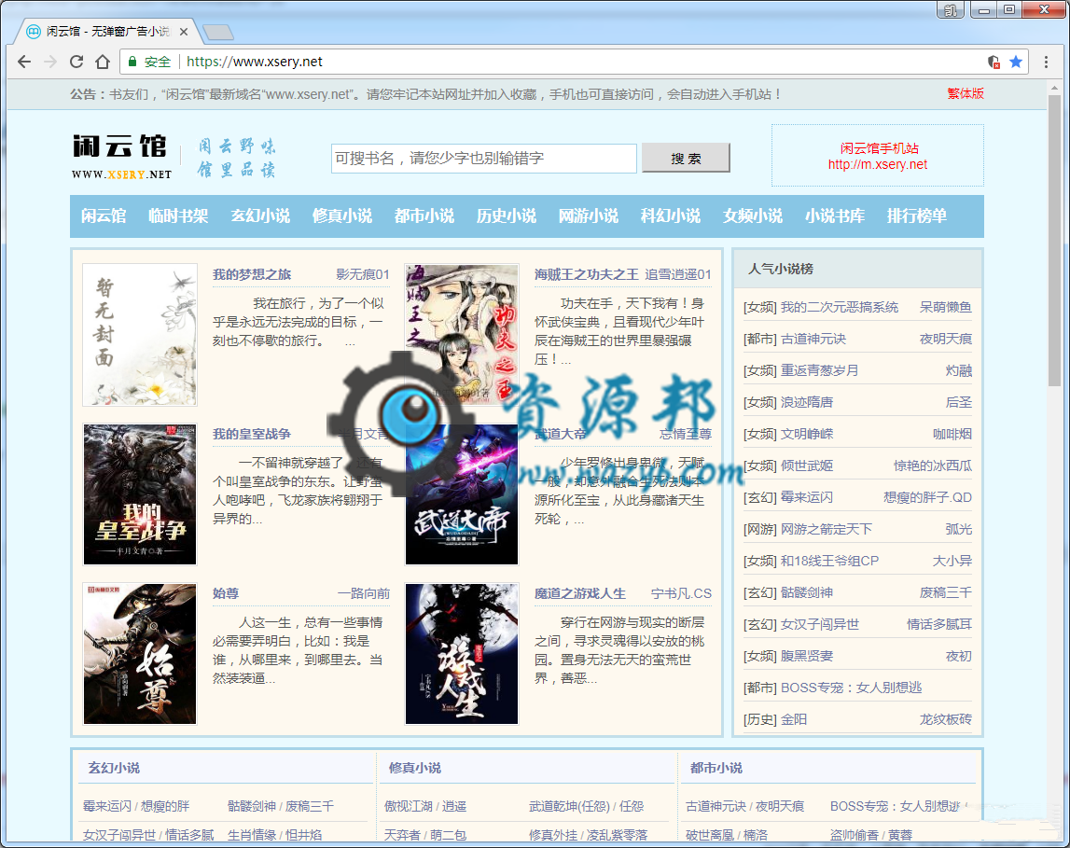This screenshot has width=1070, height=848.
Task: Open the Chrome three-dot menu
Action: pos(1046,63)
